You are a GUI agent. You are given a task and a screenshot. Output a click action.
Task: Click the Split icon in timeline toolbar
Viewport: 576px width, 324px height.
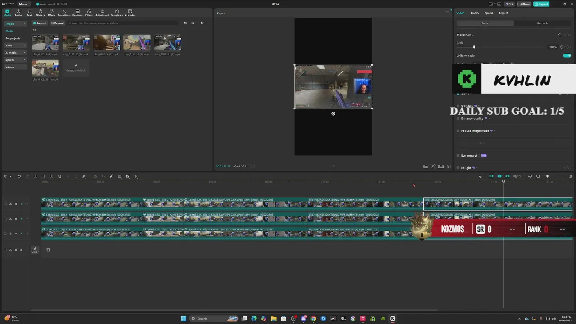[35, 176]
